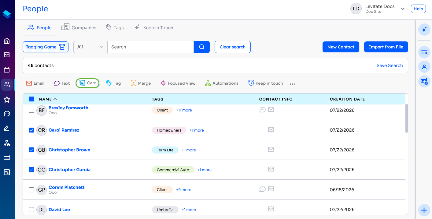Viewport: 432px width, 219px height.
Task: Click the Help button
Action: [x=418, y=9]
